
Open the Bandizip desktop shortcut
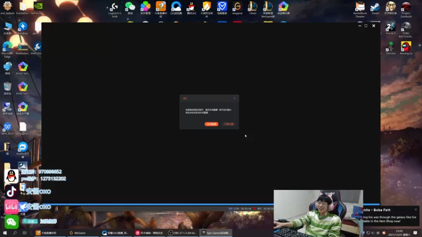coord(23,28)
